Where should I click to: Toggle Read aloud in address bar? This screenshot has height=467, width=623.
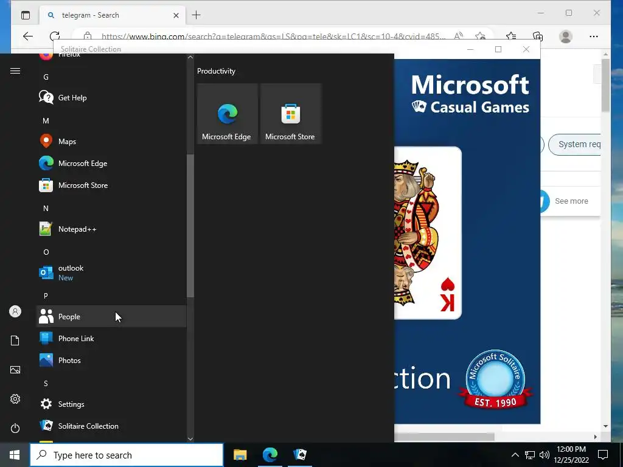click(459, 36)
